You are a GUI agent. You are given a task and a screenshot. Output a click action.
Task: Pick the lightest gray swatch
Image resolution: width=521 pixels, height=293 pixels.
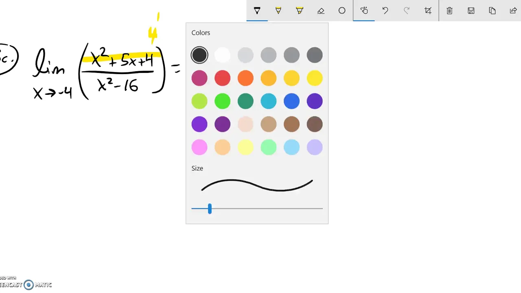click(x=245, y=55)
